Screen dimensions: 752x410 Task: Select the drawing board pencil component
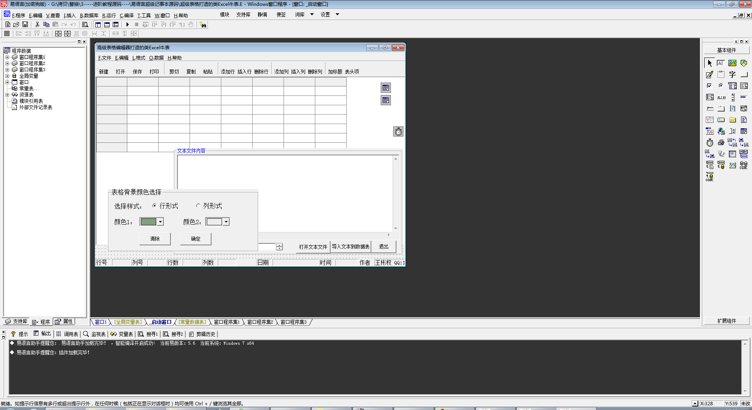coord(710,74)
